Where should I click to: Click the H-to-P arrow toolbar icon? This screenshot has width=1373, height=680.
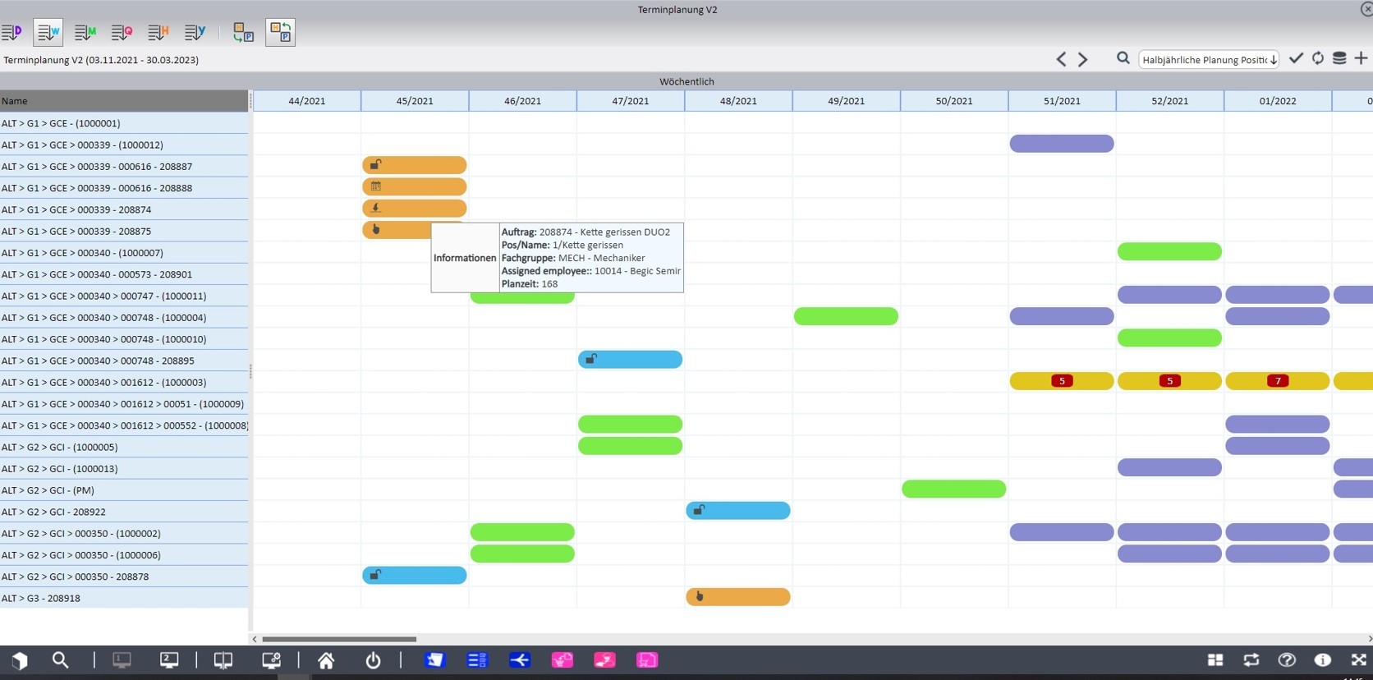tap(243, 33)
